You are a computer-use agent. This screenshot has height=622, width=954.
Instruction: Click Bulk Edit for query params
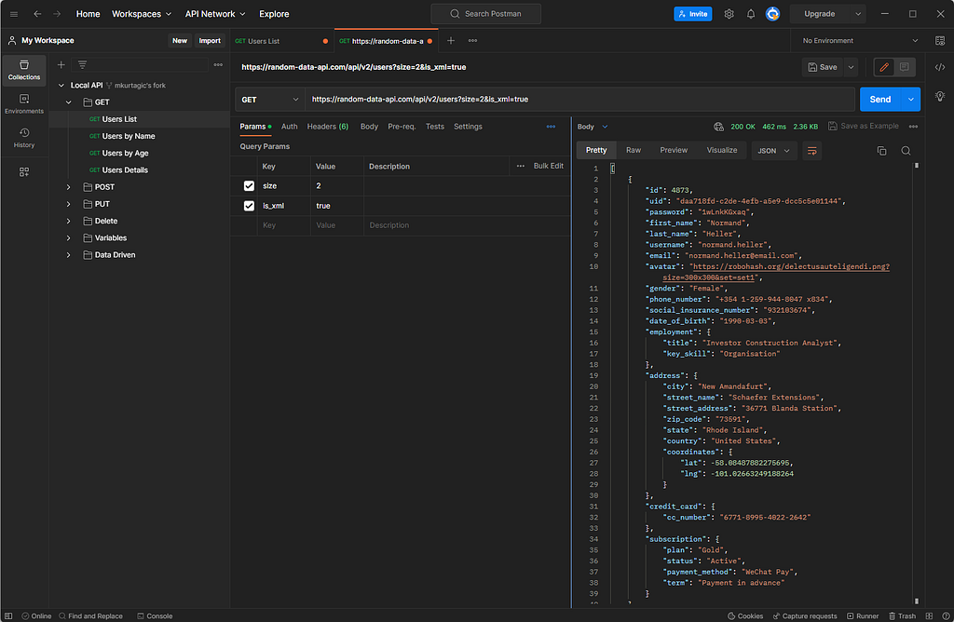pos(548,166)
